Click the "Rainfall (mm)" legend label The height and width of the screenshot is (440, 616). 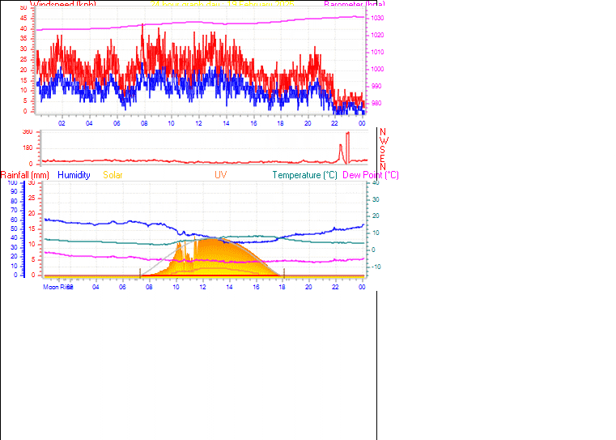tap(25, 175)
